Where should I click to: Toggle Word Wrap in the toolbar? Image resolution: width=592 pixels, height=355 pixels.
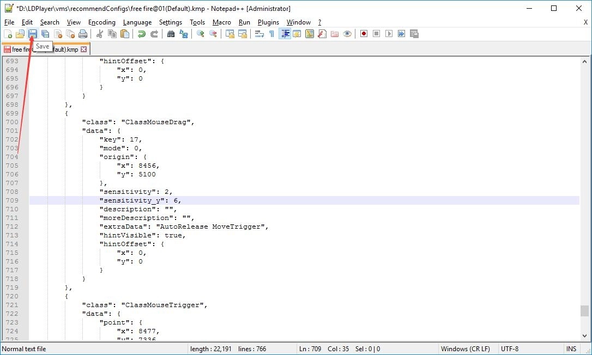coord(259,34)
